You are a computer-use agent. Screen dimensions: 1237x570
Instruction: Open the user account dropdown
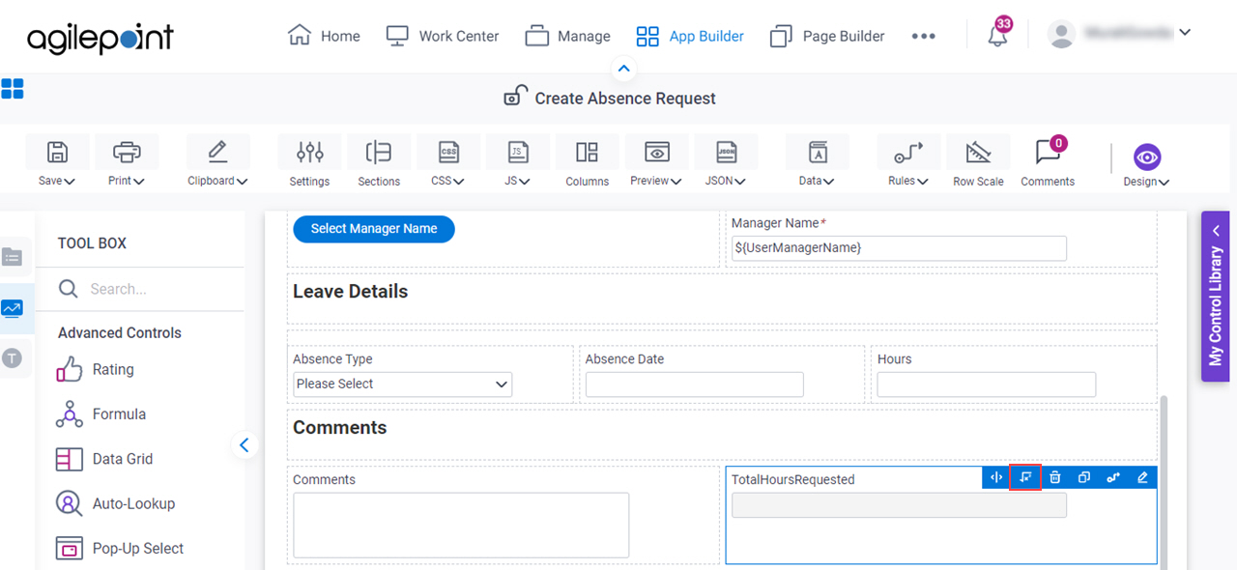1186,32
